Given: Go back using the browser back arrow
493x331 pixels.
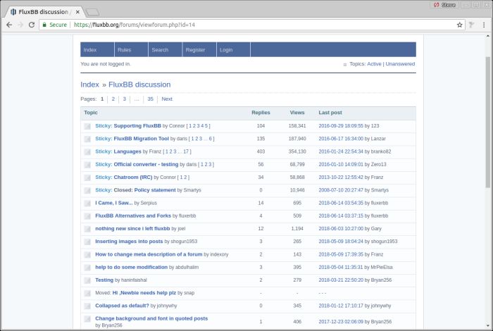Looking at the screenshot, I should [x=9, y=25].
